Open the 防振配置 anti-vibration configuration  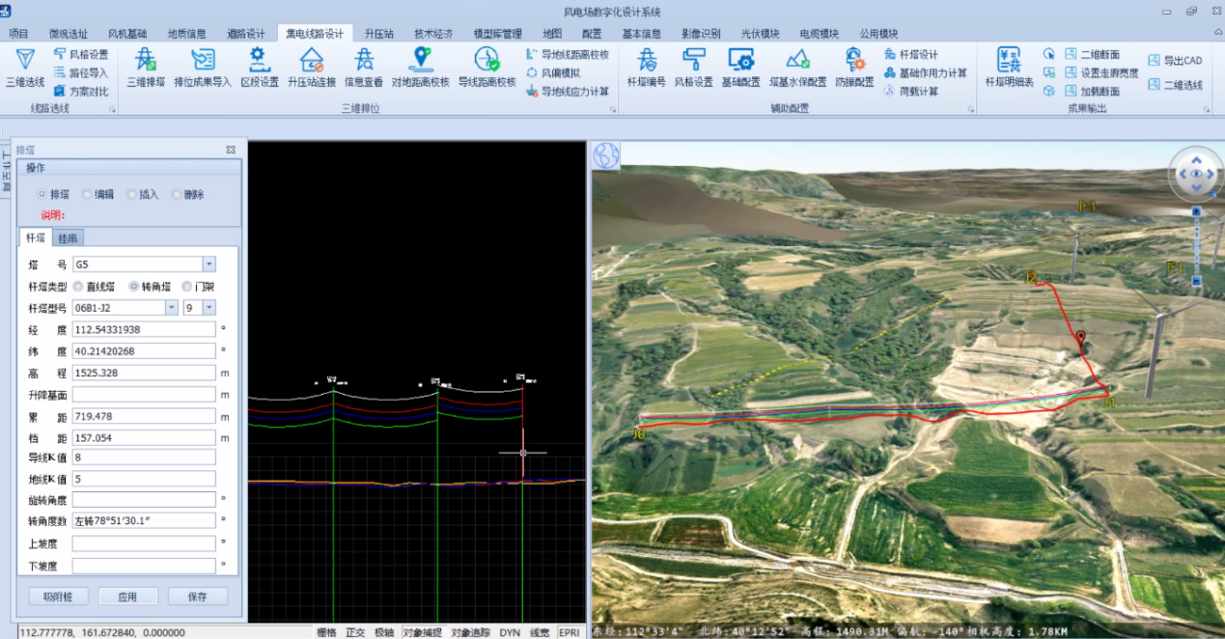coord(854,60)
